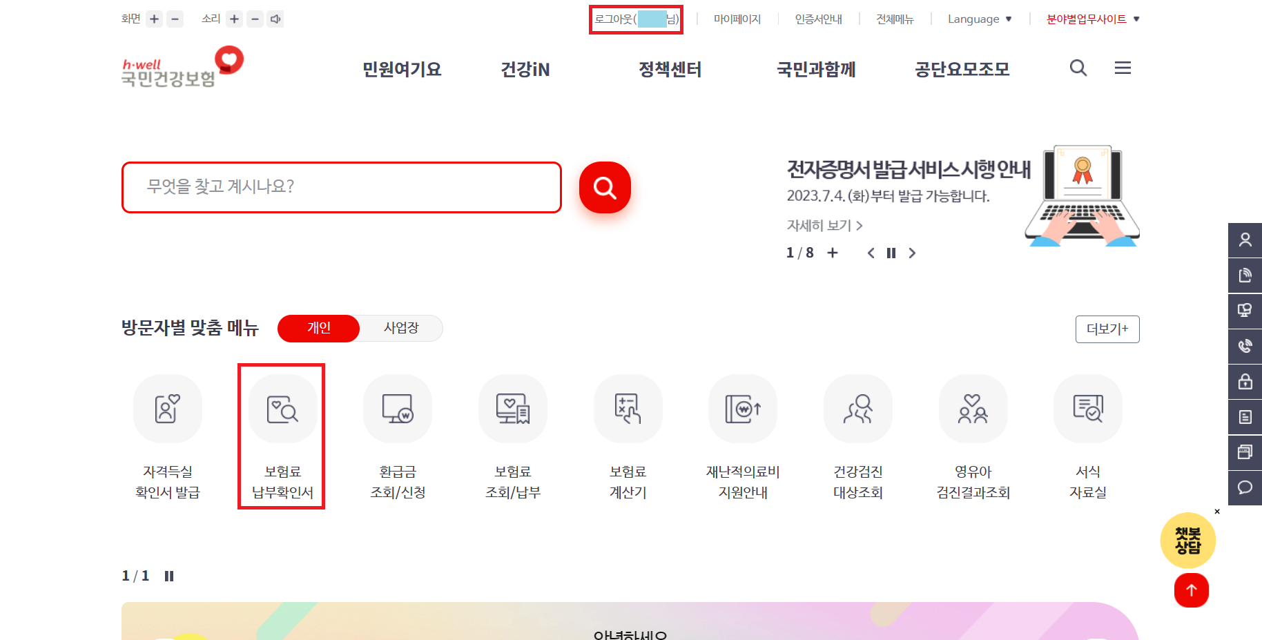This screenshot has width=1262, height=640.
Task: Click the sidebar list document icon
Action: (1245, 417)
